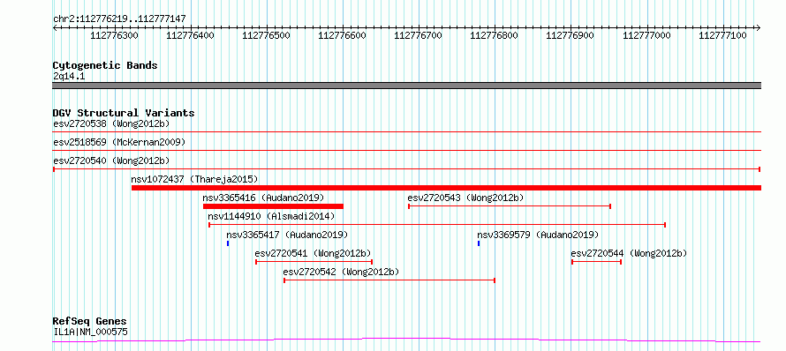Click ruler position 112776700
This screenshot has width=786, height=351.
tap(418, 35)
